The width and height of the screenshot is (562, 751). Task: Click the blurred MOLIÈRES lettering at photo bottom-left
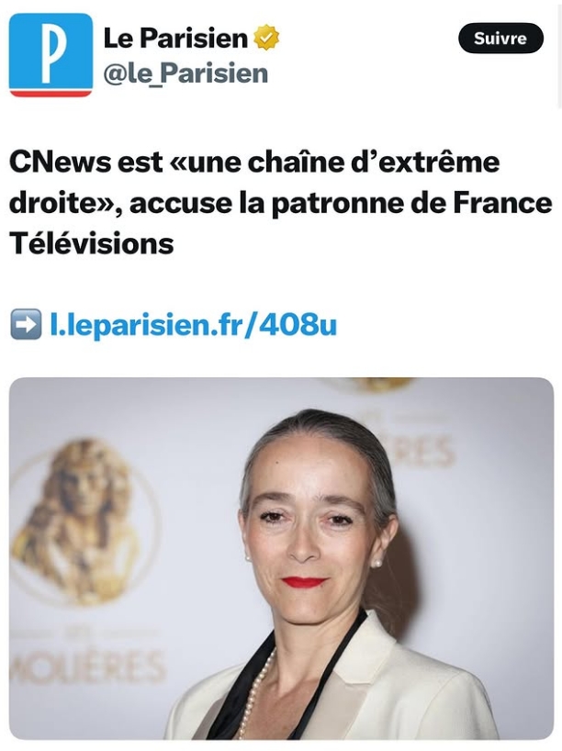point(87,667)
